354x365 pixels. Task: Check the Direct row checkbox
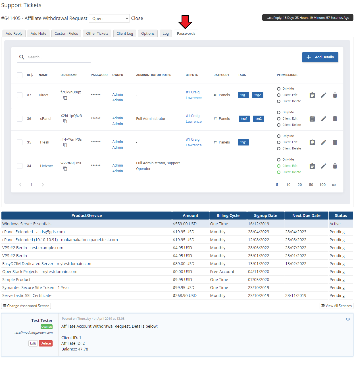tap(20, 95)
